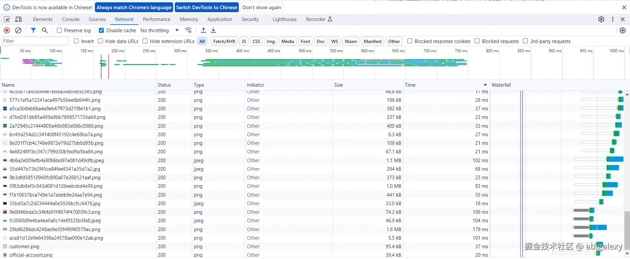
Task: Click the export HAR download icon
Action: click(x=214, y=30)
